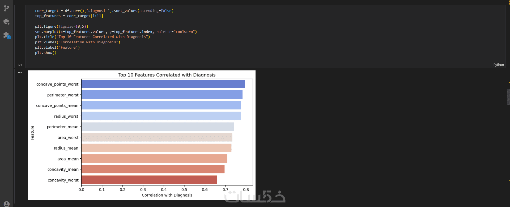
Task: Click the vertical scrollbar thumb
Action: [508, 97]
